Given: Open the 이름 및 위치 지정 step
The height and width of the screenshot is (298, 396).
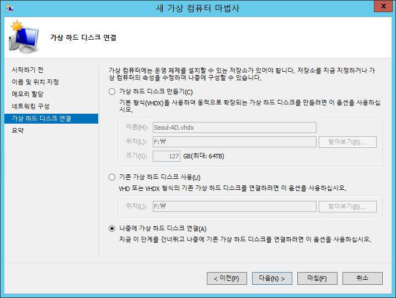Looking at the screenshot, I should [35, 82].
